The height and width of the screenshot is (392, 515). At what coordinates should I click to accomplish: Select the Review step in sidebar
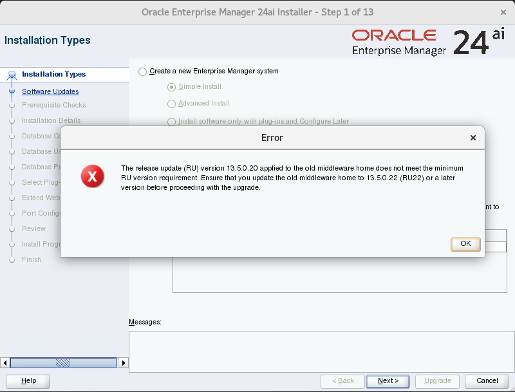[x=34, y=229]
